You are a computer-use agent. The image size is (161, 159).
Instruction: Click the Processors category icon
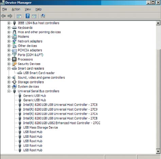(x=14, y=59)
